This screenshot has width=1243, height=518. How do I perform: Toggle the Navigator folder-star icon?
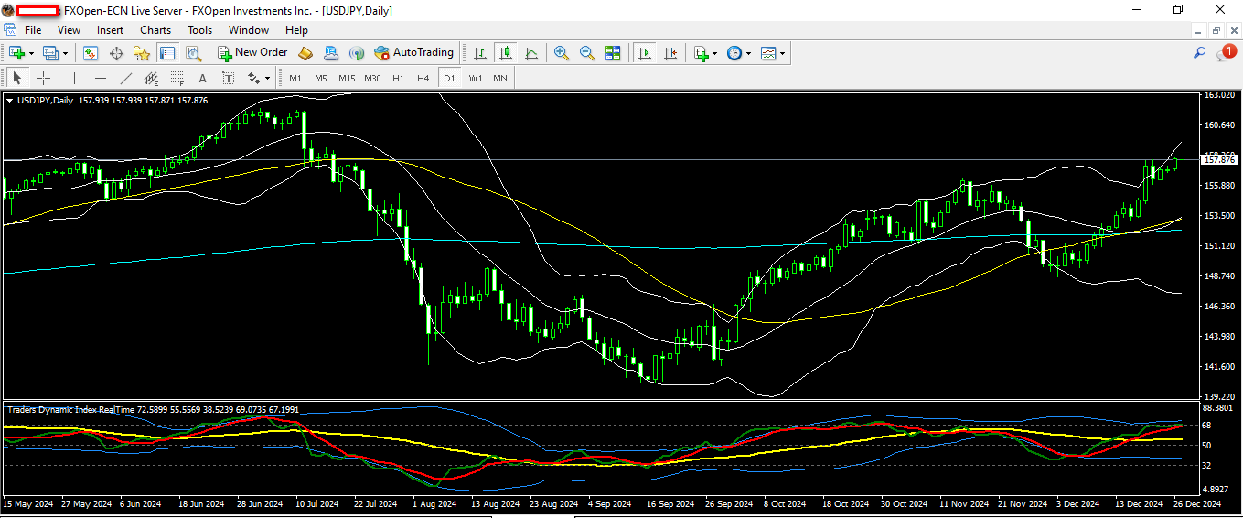coord(141,53)
